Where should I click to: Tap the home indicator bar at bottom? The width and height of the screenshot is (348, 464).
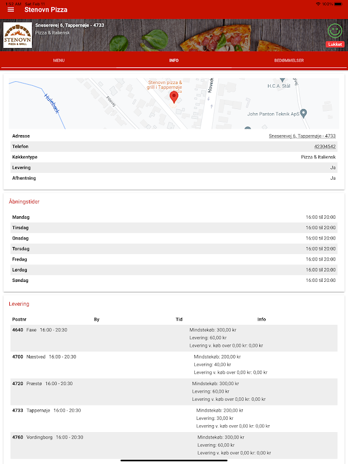tap(174, 461)
